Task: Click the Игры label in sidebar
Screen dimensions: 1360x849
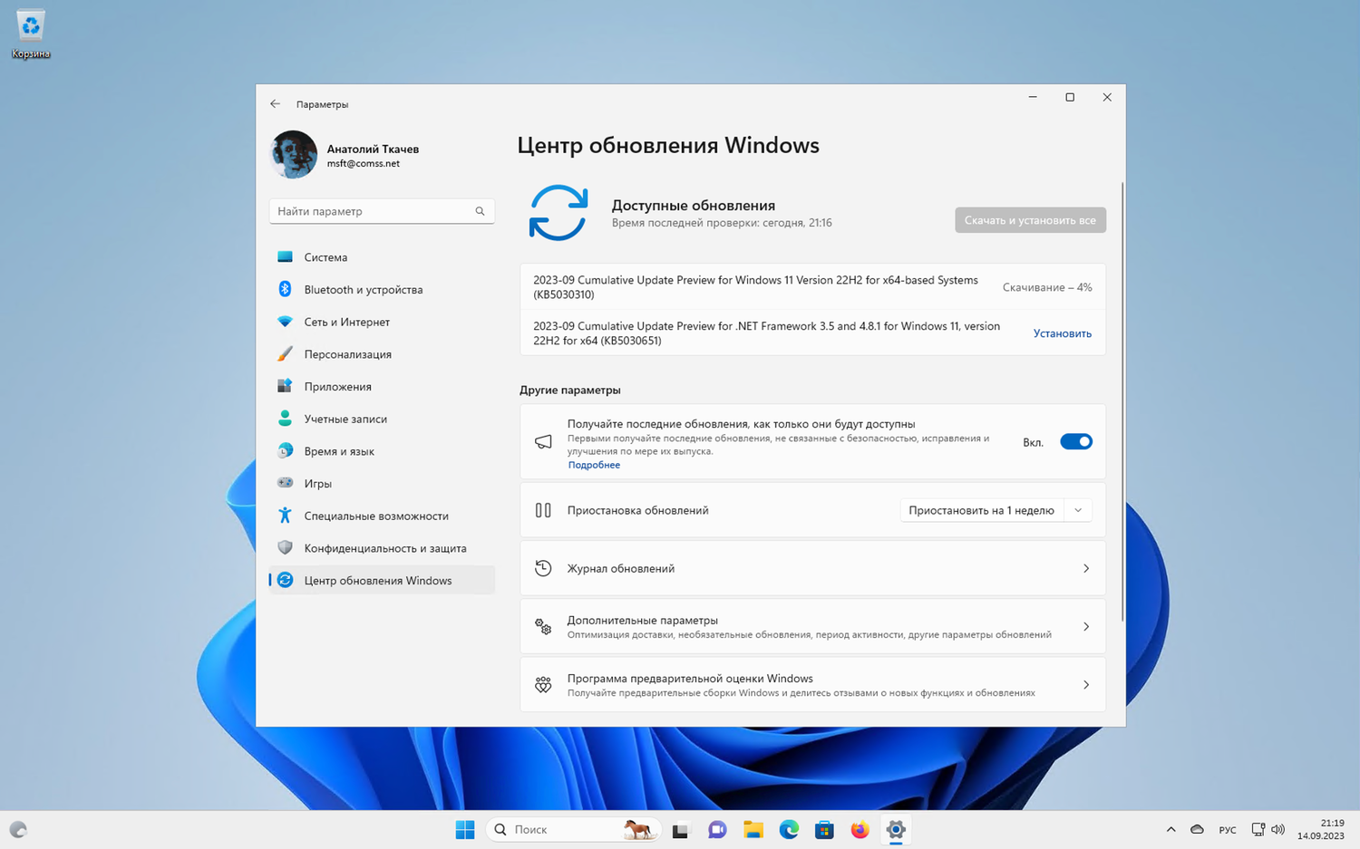Action: [318, 484]
